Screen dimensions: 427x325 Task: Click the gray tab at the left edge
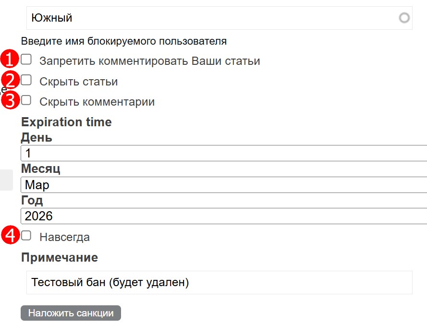pyautogui.click(x=6, y=180)
